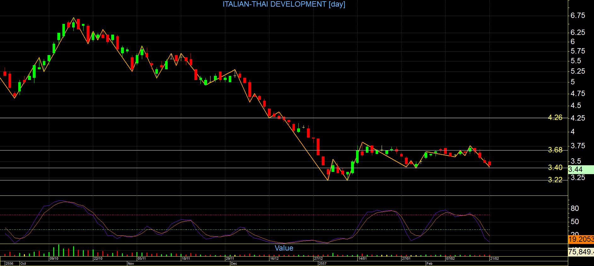
Task: Click the Feb month label
Action: 429,263
